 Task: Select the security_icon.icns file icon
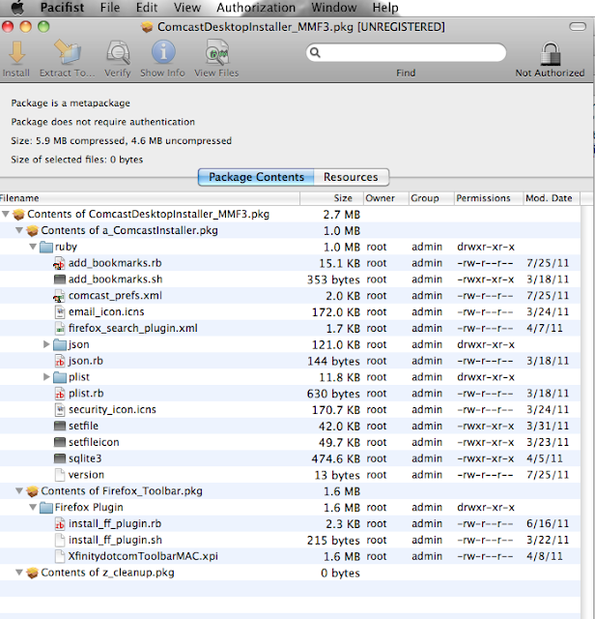[60, 410]
